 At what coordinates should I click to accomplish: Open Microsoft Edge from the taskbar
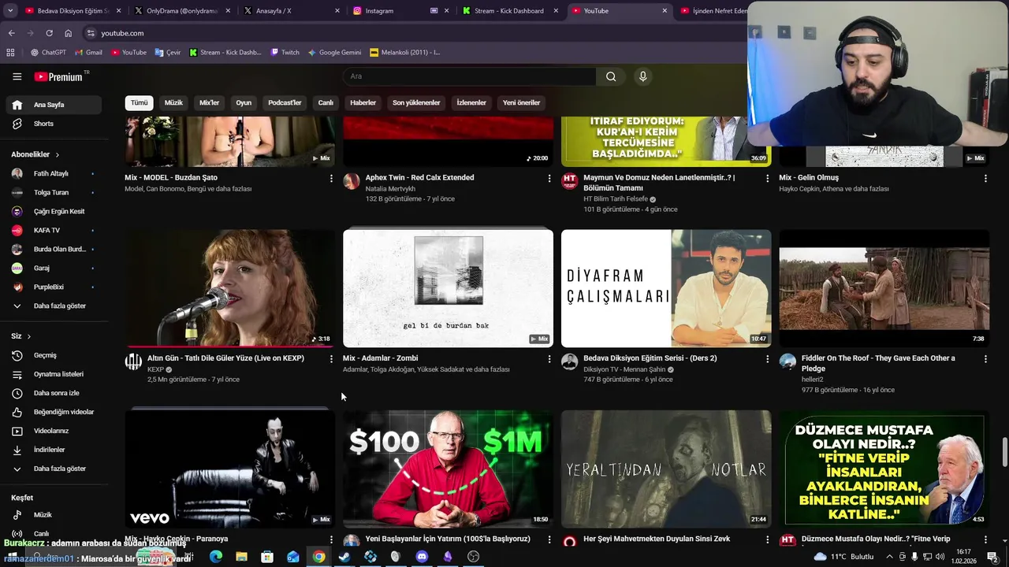[x=216, y=557]
